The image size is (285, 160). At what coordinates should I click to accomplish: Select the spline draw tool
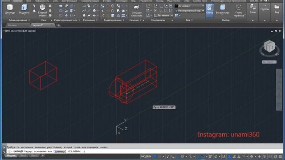point(84,11)
